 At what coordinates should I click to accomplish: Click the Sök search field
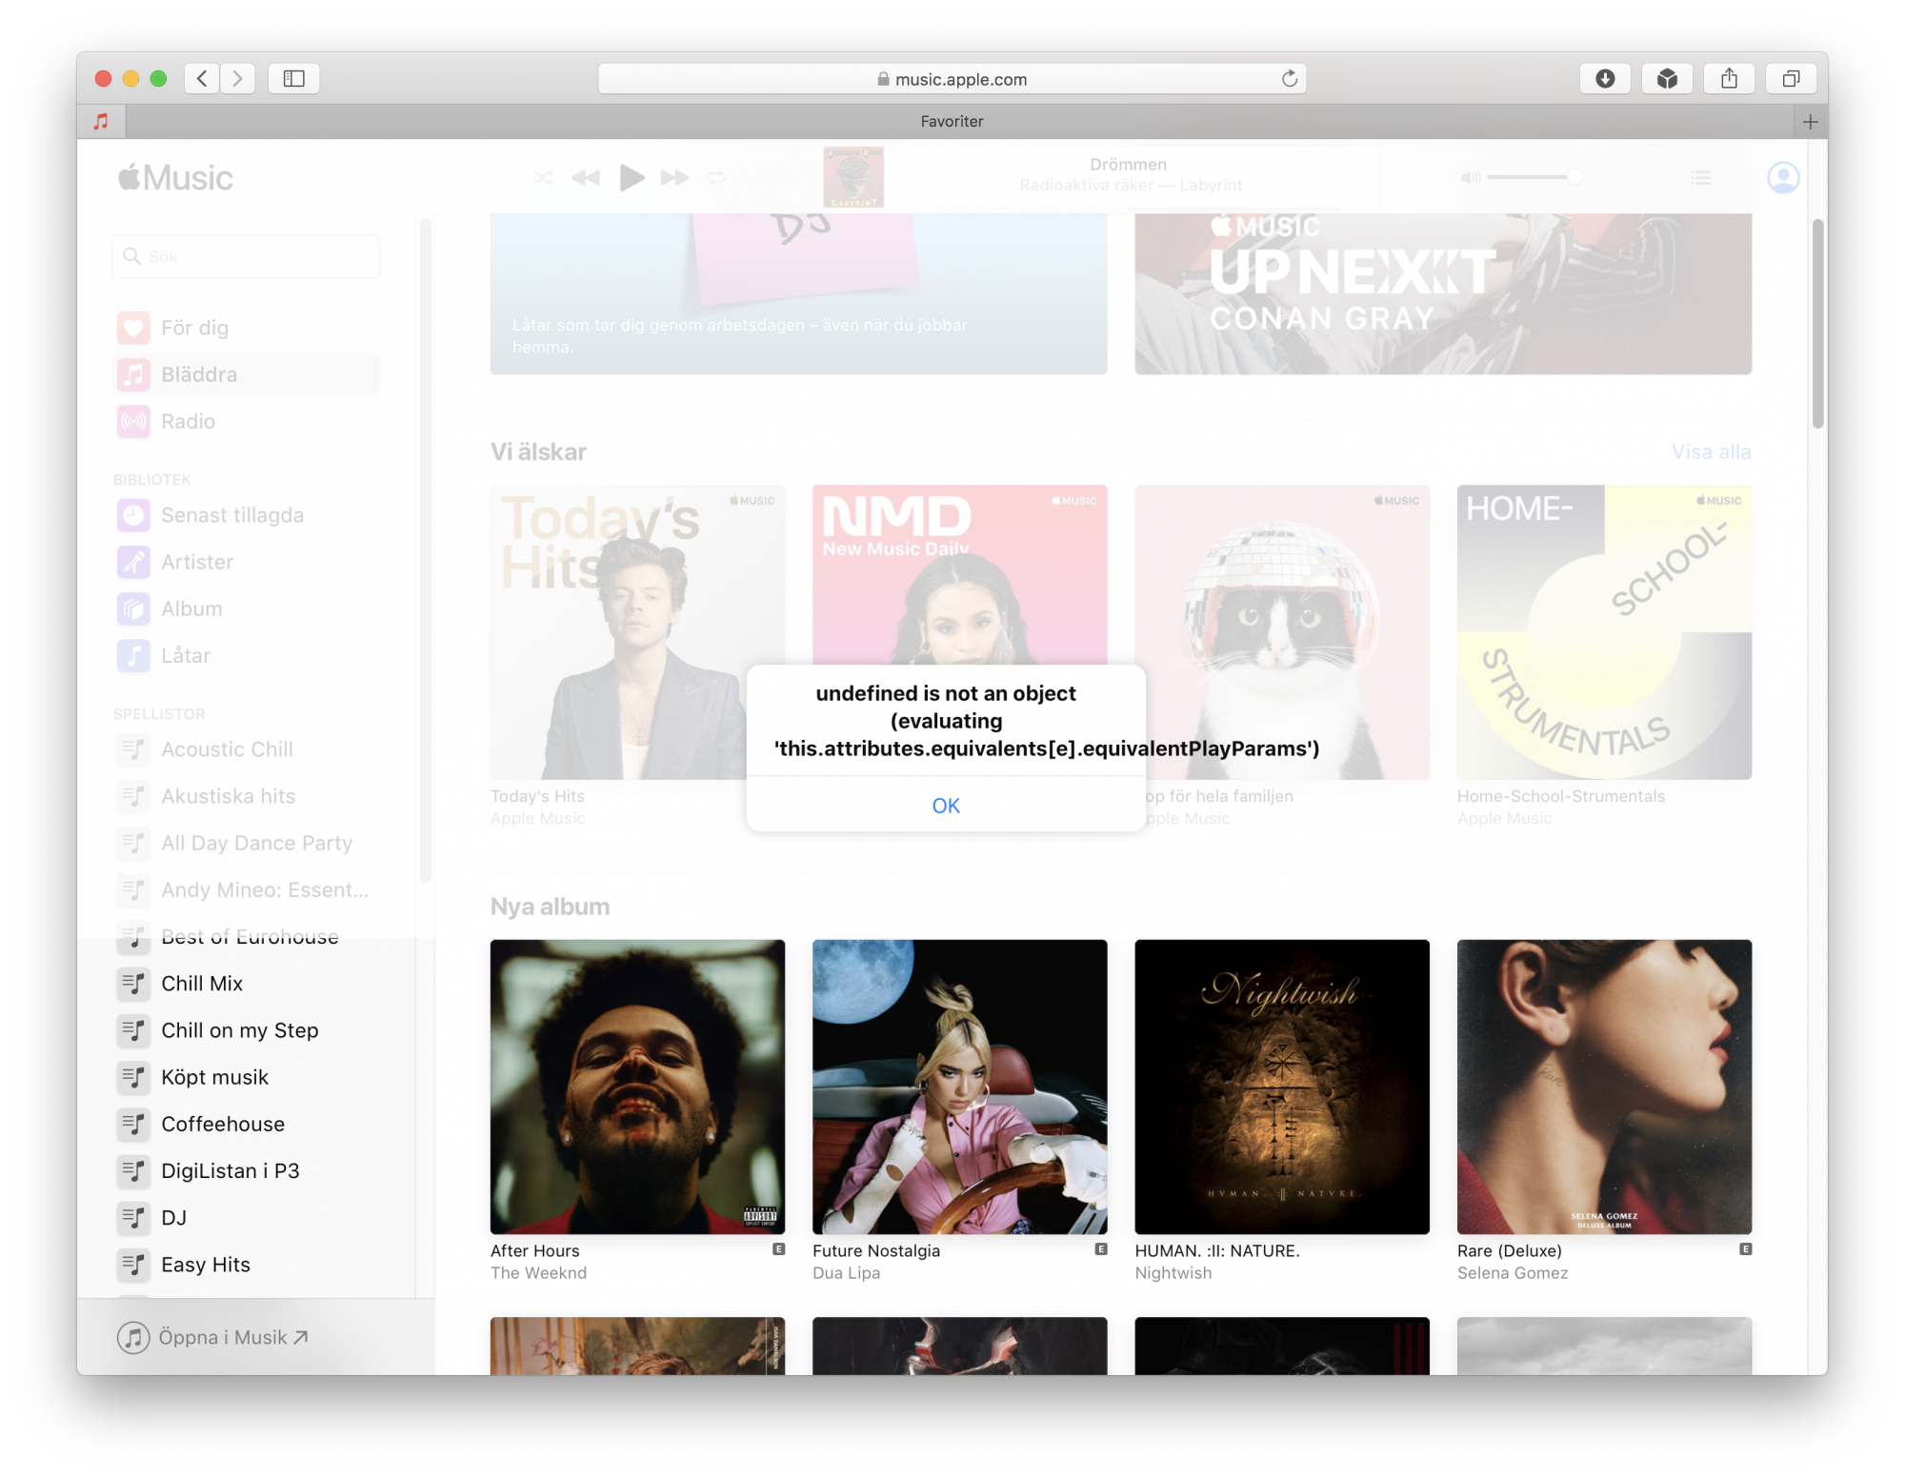point(246,256)
